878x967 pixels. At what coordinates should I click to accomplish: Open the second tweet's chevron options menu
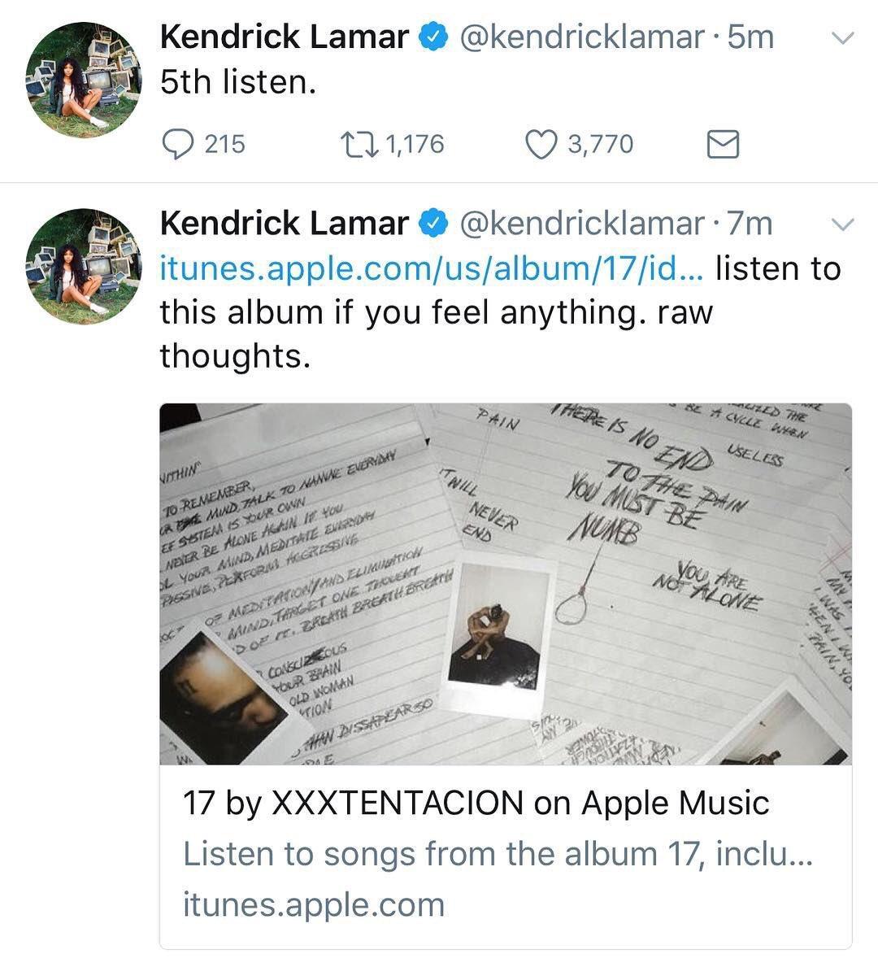[x=845, y=224]
